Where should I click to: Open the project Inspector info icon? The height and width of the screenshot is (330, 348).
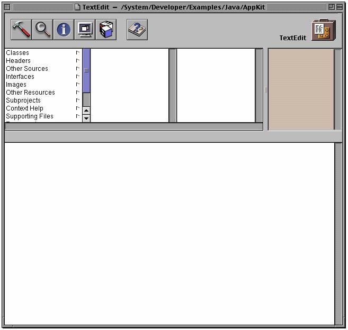coord(64,30)
